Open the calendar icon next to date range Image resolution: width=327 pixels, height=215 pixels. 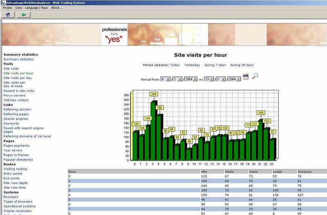pos(246,77)
